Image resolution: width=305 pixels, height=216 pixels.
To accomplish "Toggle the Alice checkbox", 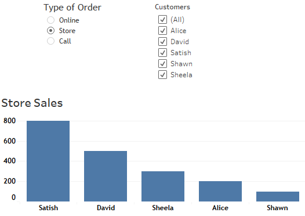I will coord(162,31).
